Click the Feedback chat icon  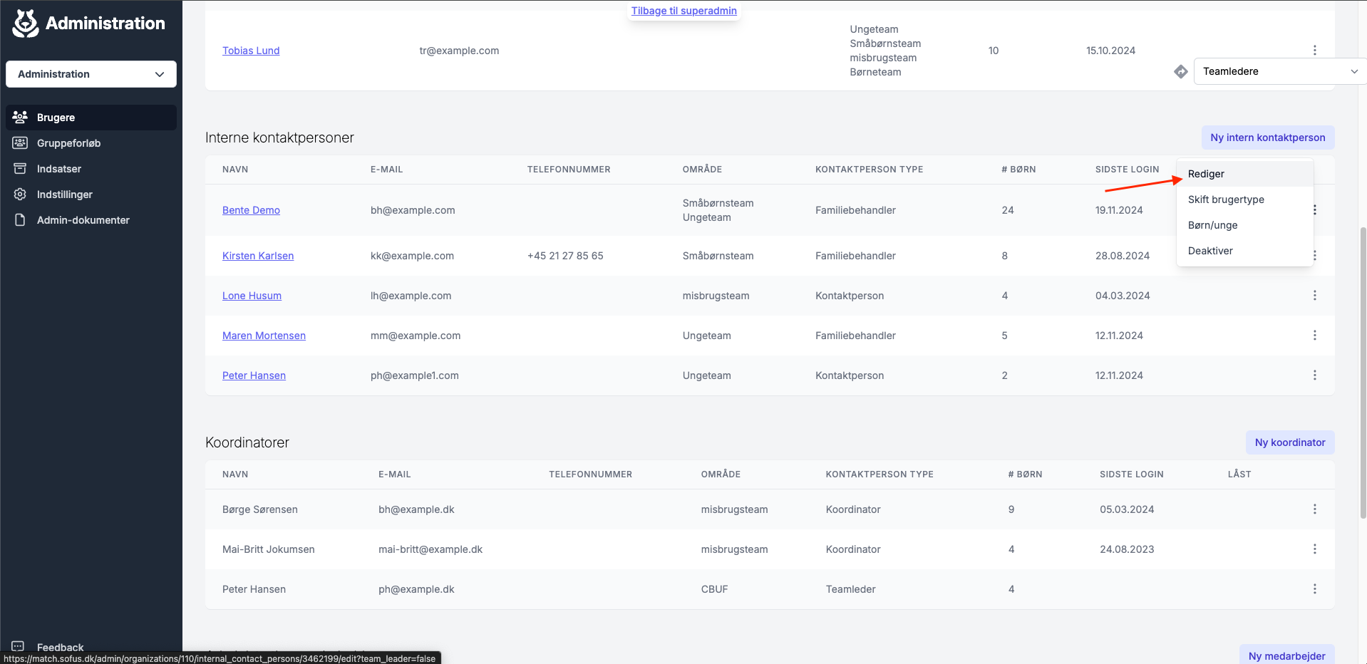pos(18,646)
